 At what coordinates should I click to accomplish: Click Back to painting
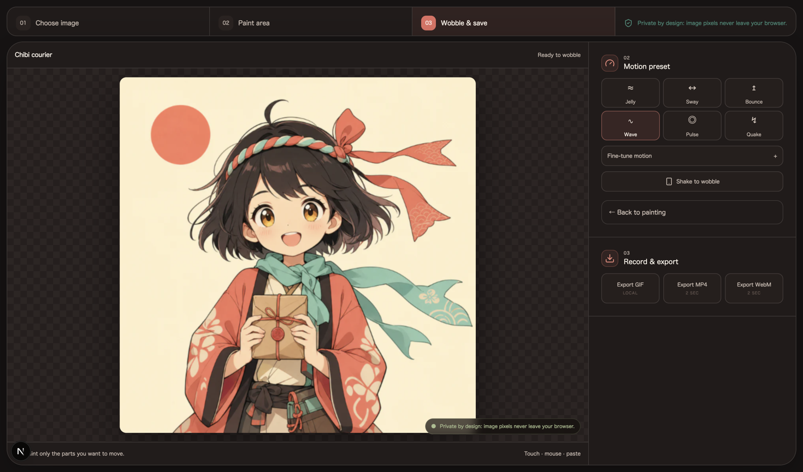coord(692,212)
